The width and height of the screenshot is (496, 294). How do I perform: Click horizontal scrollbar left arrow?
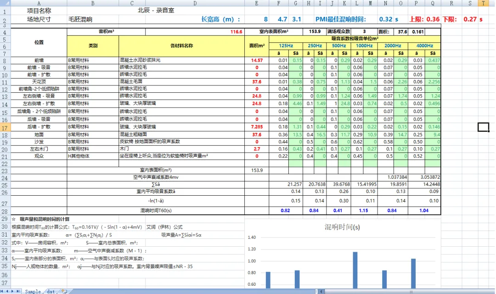(x=321, y=291)
